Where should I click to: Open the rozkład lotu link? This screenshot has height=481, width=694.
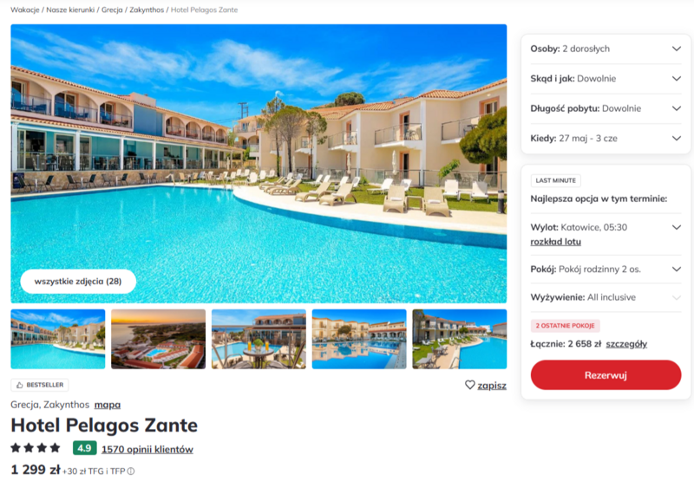[x=555, y=242]
